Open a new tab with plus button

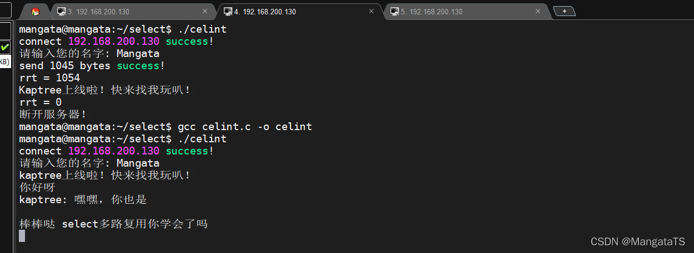tap(564, 11)
